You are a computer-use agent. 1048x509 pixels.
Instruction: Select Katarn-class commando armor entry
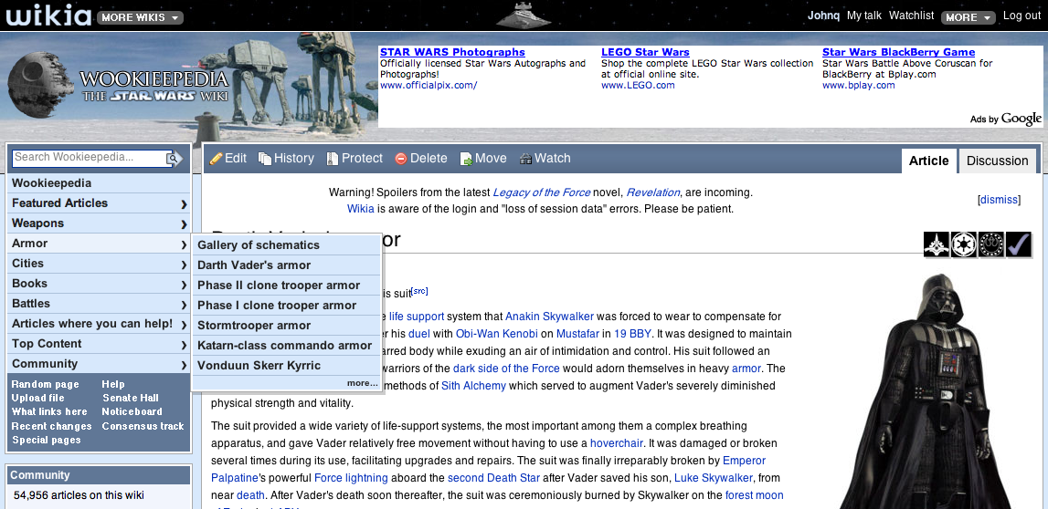287,345
